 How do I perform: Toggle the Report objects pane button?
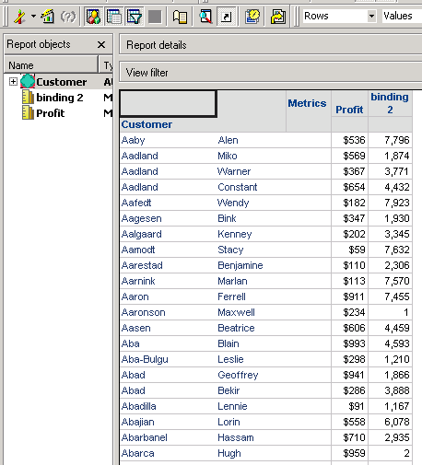tap(94, 17)
